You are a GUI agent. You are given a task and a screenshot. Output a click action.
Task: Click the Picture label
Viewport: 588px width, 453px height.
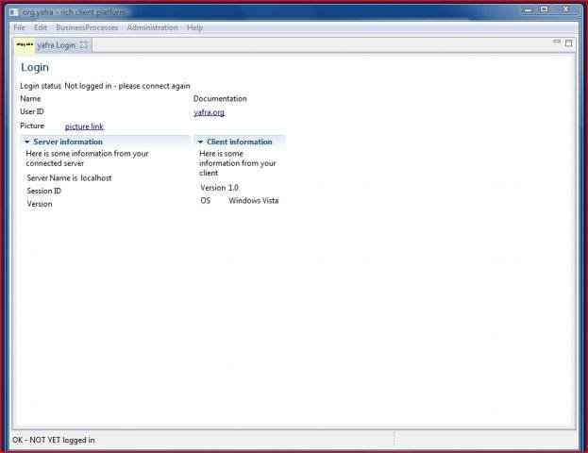tap(32, 126)
